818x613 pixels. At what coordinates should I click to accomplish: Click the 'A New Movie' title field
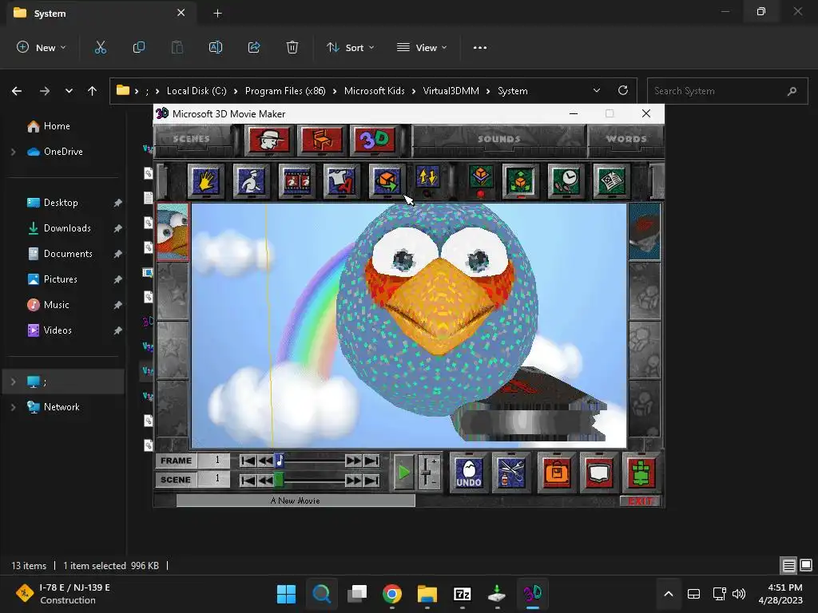point(296,500)
